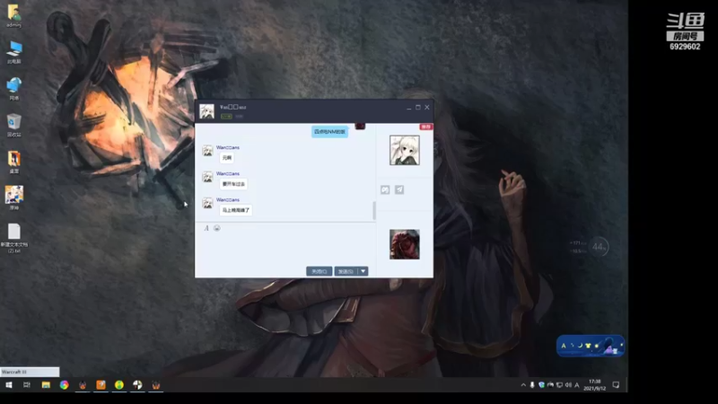
Task: Open the network tray icon
Action: click(559, 385)
